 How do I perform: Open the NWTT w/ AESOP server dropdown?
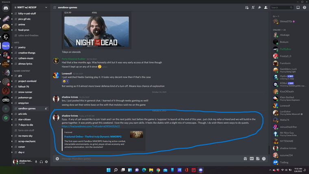click(x=31, y=7)
